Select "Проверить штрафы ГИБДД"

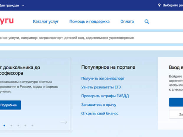pyautogui.click(x=105, y=96)
